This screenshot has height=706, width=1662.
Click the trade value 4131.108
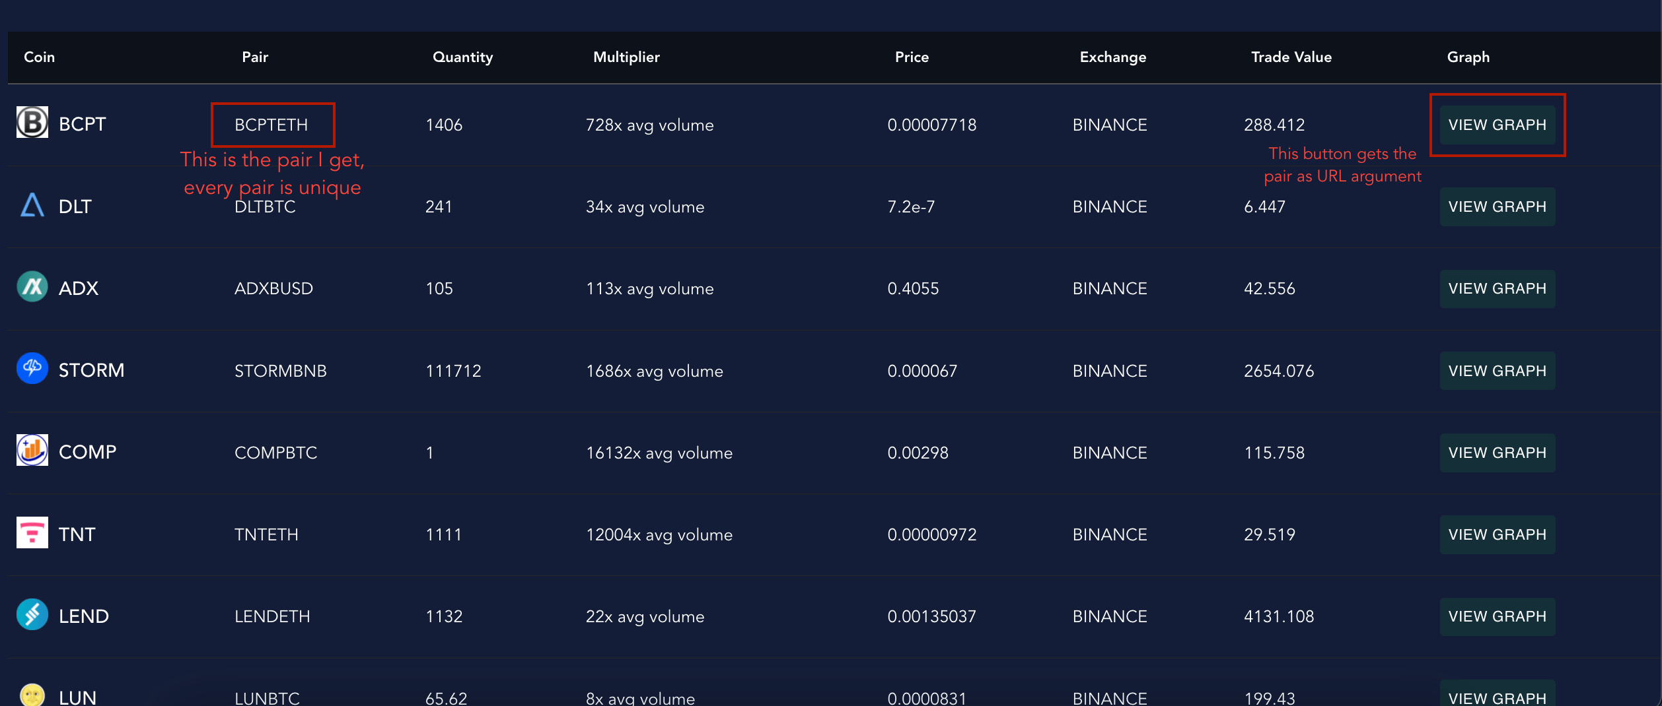point(1280,616)
